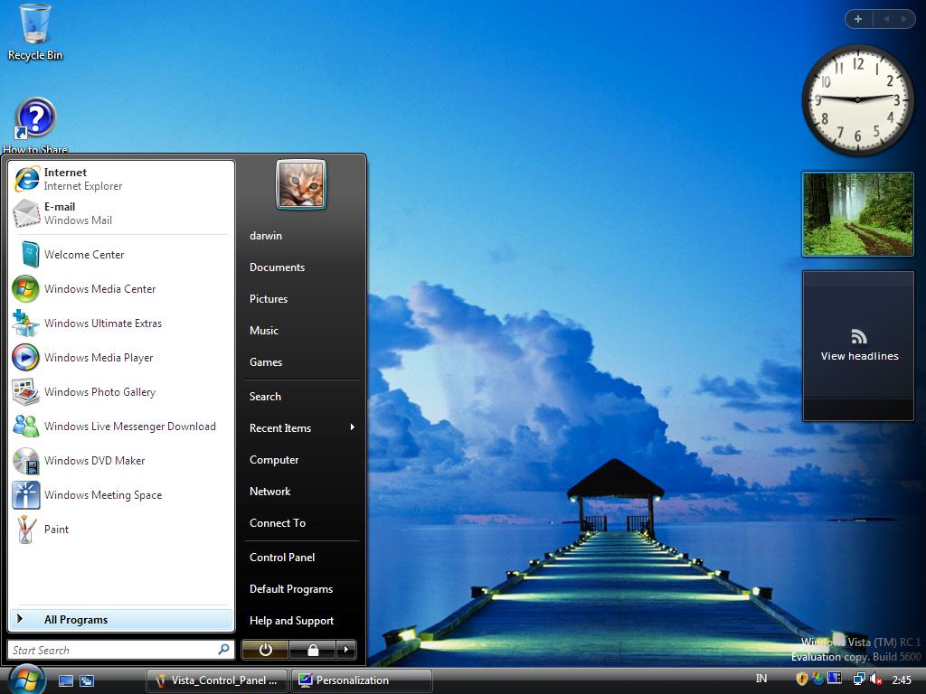The image size is (926, 694).
Task: Start Windows Media Player
Action: click(x=122, y=357)
